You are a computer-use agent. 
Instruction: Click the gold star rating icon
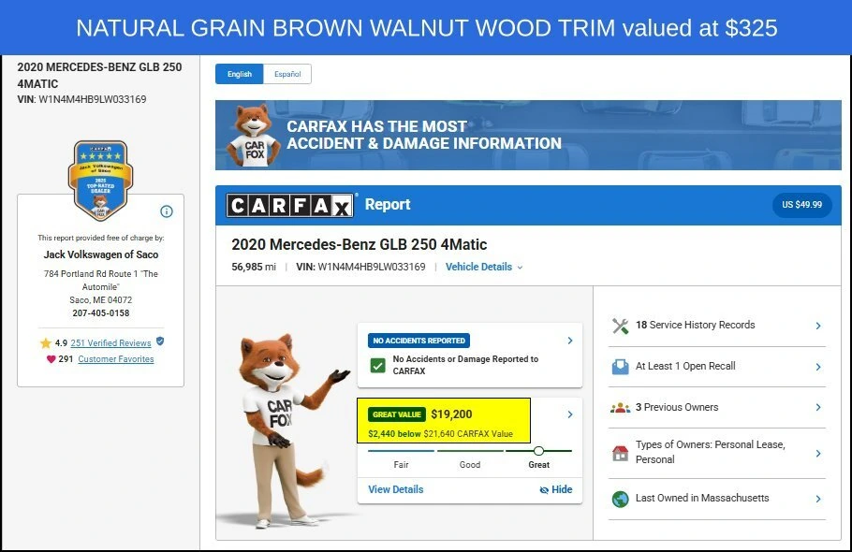point(46,343)
